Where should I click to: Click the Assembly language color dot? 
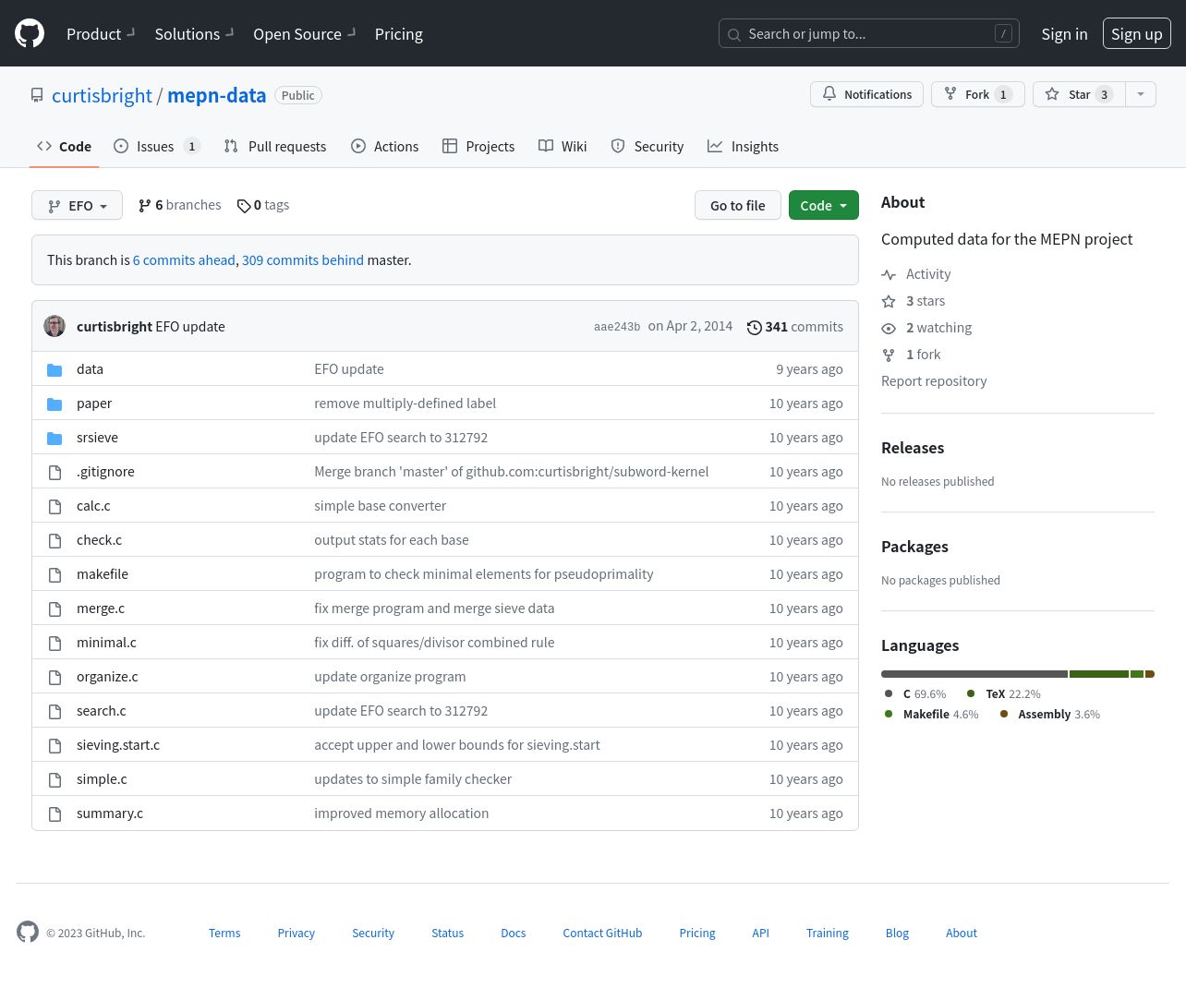pyautogui.click(x=1004, y=714)
